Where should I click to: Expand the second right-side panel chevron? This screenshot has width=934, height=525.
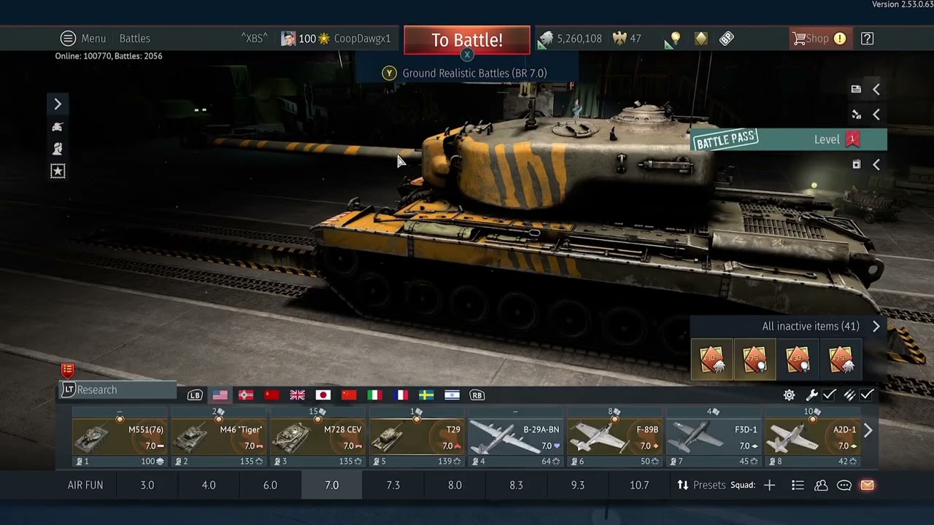tap(876, 114)
